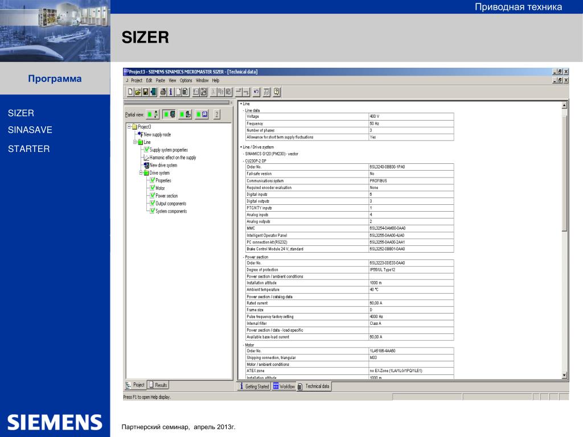
Task: Collapse the Drive system tree node
Action: [141, 173]
